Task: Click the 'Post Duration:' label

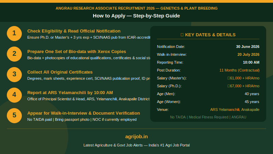Action: [x=169, y=70]
